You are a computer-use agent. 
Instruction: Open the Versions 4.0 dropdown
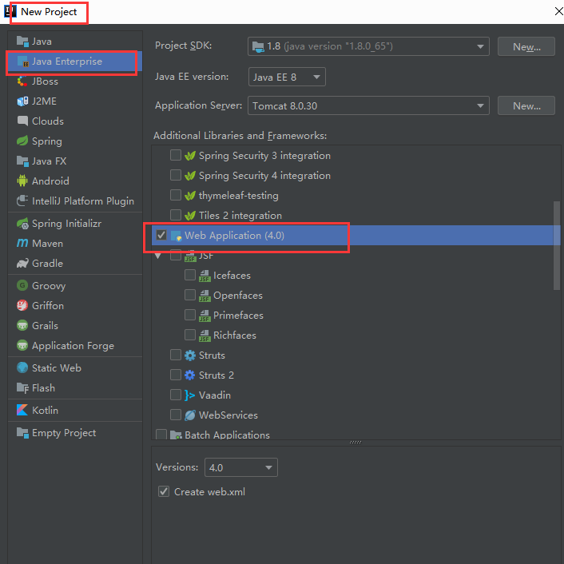click(241, 467)
